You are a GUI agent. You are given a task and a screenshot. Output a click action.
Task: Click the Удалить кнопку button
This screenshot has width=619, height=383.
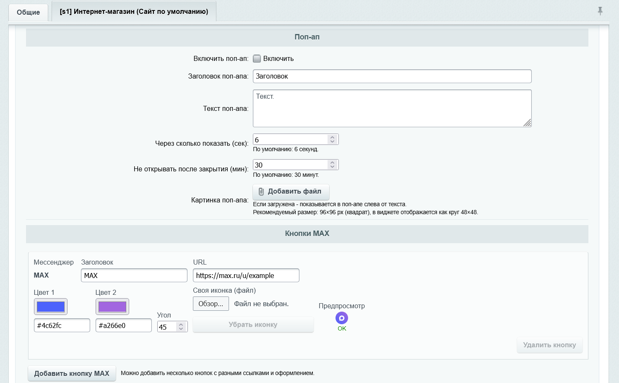pos(549,345)
